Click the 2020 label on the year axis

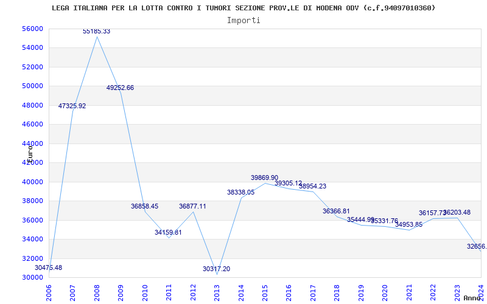385,293
